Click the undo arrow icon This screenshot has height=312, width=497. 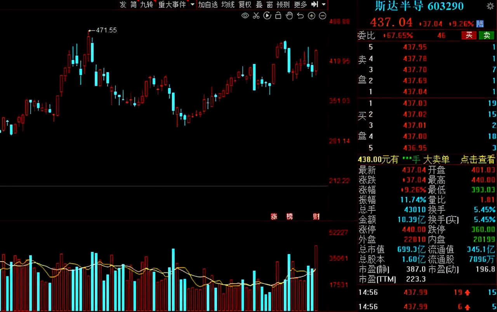click(300, 16)
